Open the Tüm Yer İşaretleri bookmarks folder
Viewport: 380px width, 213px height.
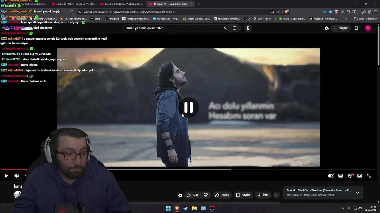[x=365, y=19]
